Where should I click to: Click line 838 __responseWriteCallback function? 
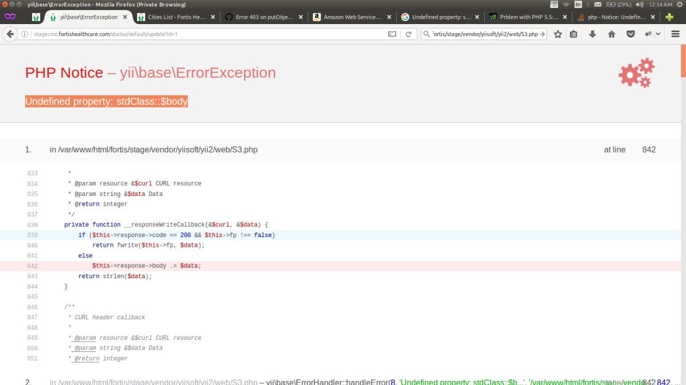(x=166, y=224)
